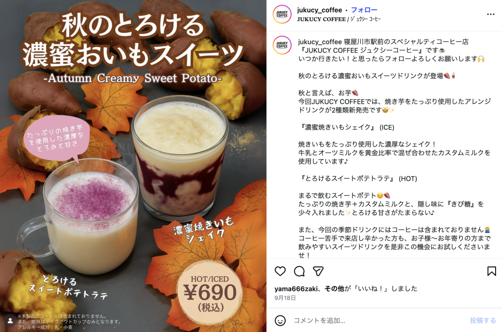Click the sweet potato drink poster image
Viewport: 502px width, 332px height.
tap(133, 166)
